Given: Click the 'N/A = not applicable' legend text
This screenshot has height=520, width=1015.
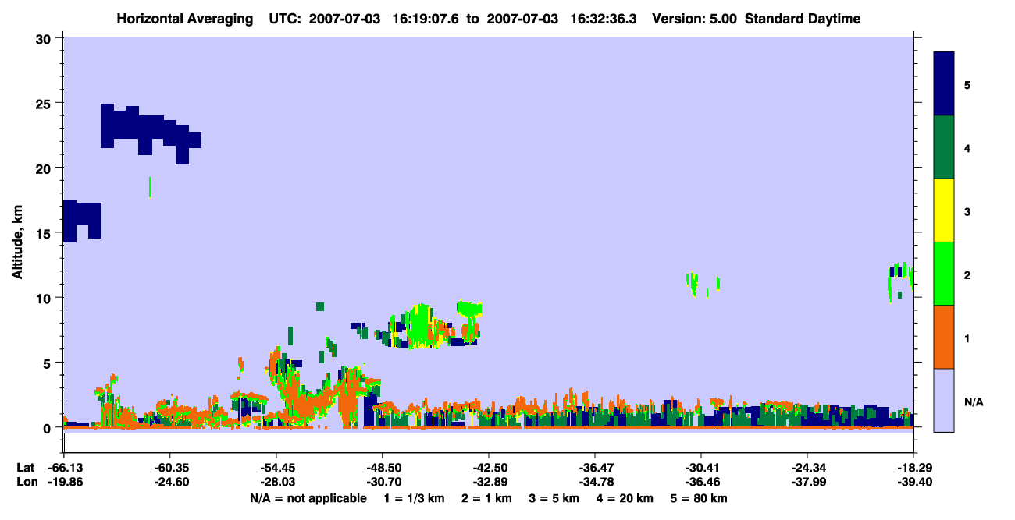Looking at the screenshot, I should (x=308, y=498).
